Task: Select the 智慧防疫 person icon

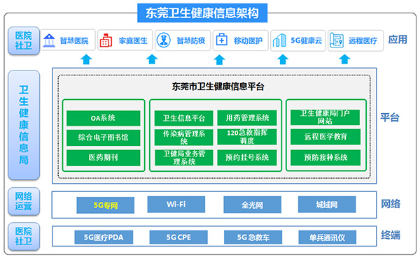Action: tap(163, 41)
